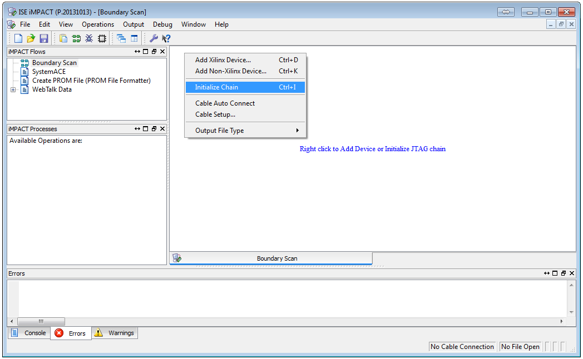Switch to the Errors tab
This screenshot has height=359, width=583.
[x=71, y=333]
